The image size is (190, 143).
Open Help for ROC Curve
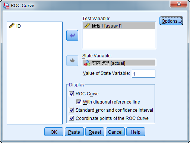[x=136, y=132]
